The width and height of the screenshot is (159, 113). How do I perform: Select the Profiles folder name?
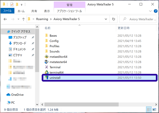tap(54, 46)
